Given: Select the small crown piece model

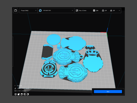Looking at the screenshot, I should 90,47.
